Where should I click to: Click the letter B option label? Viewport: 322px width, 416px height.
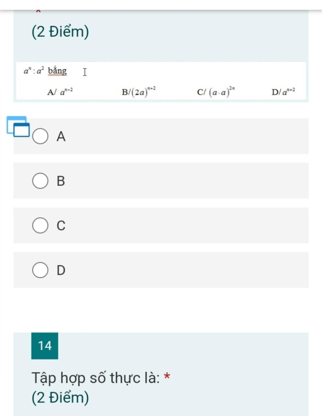61,181
